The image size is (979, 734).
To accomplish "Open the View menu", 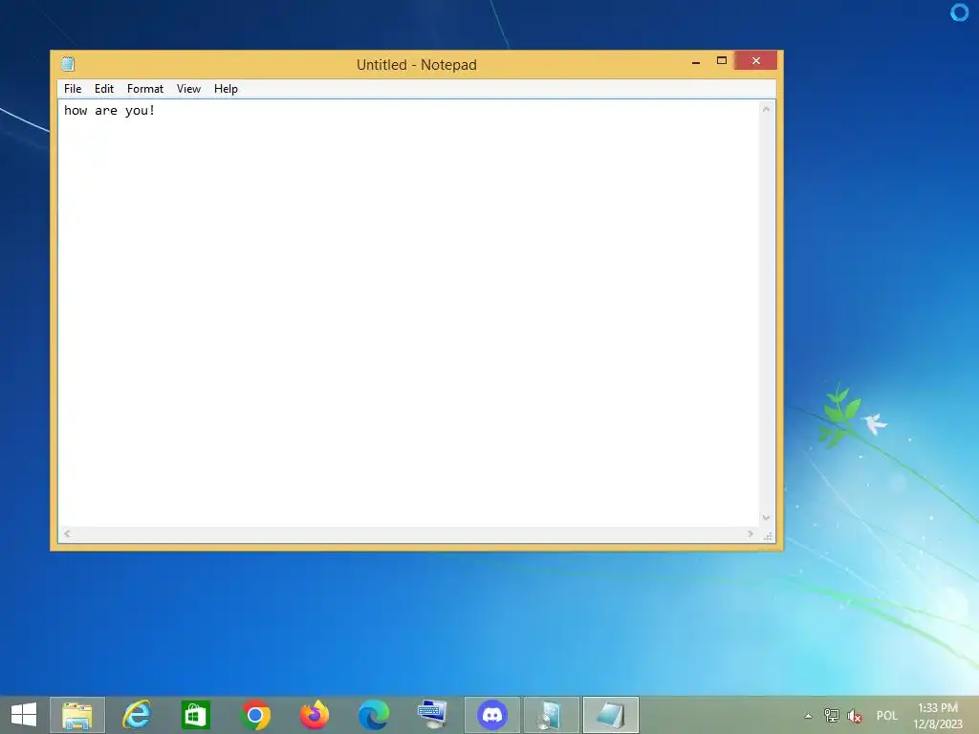I will click(188, 89).
